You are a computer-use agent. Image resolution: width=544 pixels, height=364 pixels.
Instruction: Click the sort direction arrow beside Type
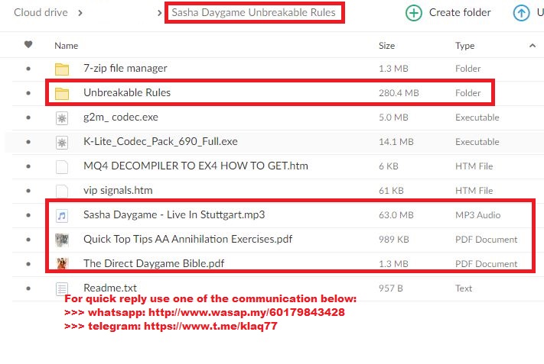(x=533, y=46)
